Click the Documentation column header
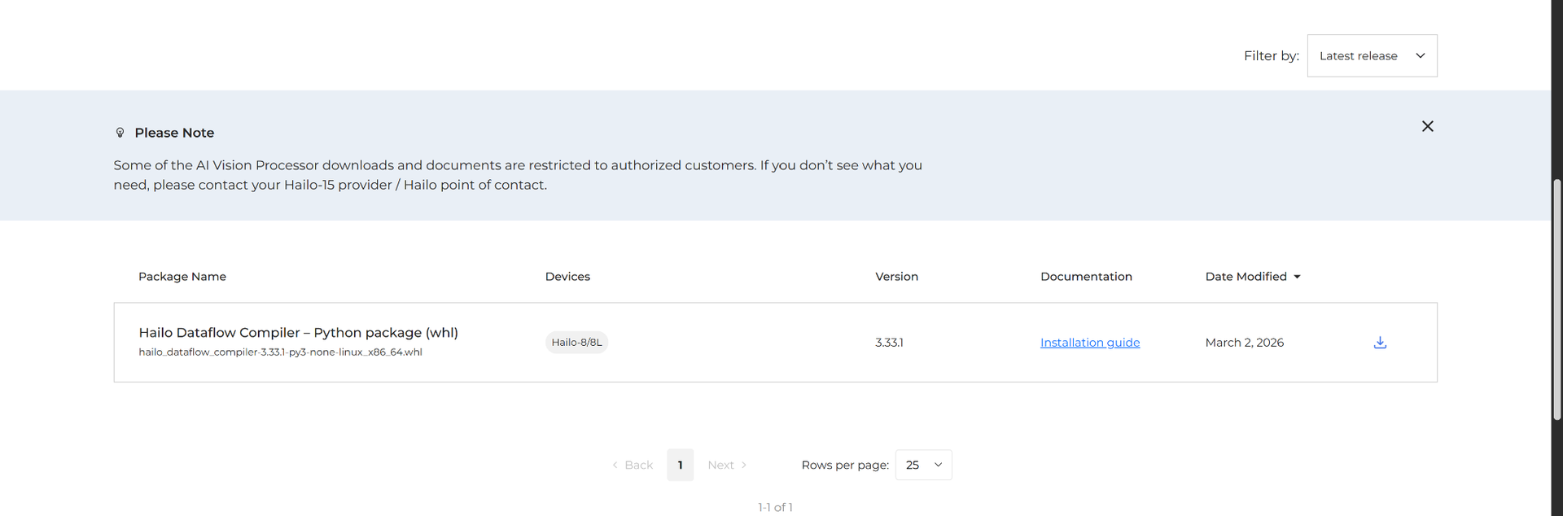This screenshot has width=1563, height=516. pos(1086,277)
